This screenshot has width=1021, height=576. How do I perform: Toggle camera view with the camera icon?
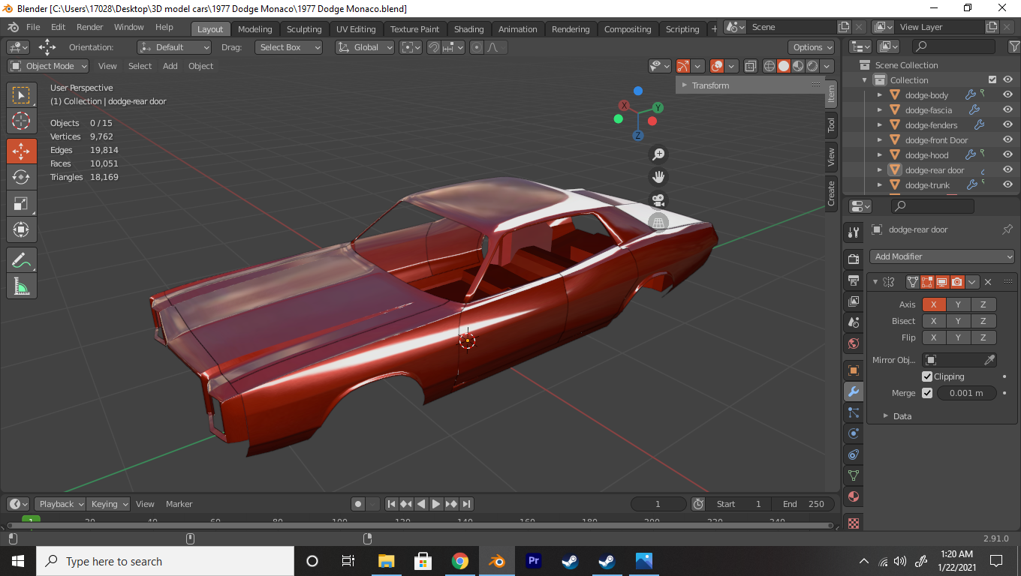658,200
